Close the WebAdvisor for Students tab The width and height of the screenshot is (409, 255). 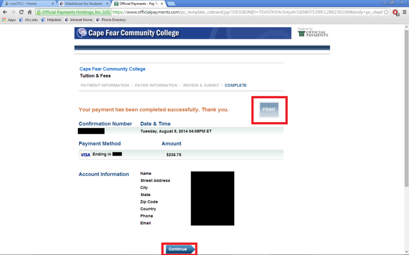107,4
